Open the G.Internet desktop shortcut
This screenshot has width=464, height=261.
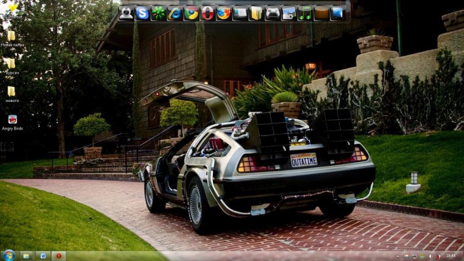click(x=13, y=11)
